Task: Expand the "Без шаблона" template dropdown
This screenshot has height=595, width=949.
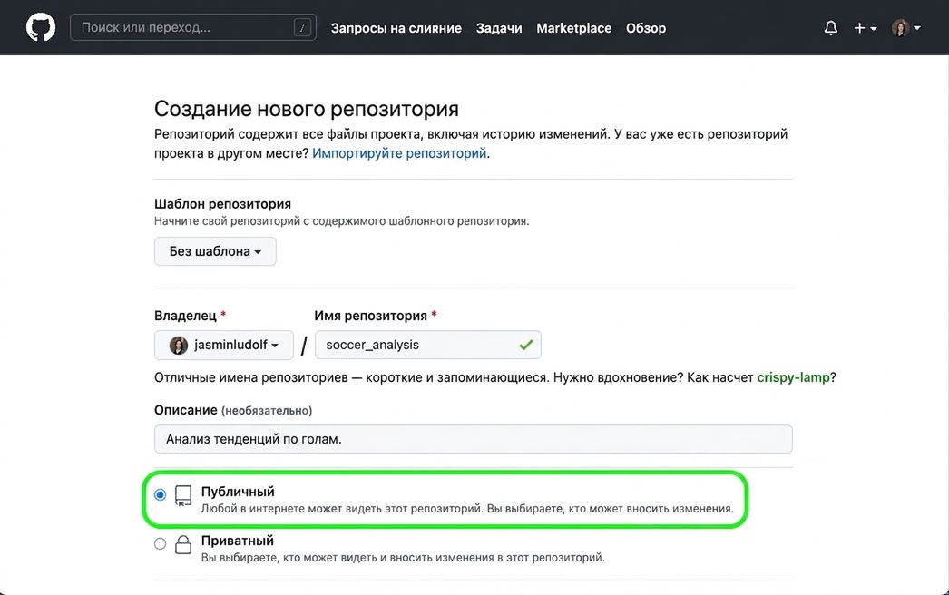Action: pos(215,251)
